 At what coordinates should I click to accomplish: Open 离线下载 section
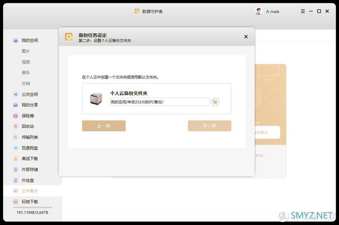click(x=30, y=159)
